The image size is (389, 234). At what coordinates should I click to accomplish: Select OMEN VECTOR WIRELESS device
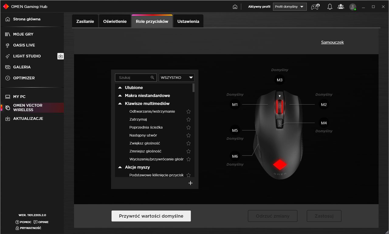click(32, 107)
